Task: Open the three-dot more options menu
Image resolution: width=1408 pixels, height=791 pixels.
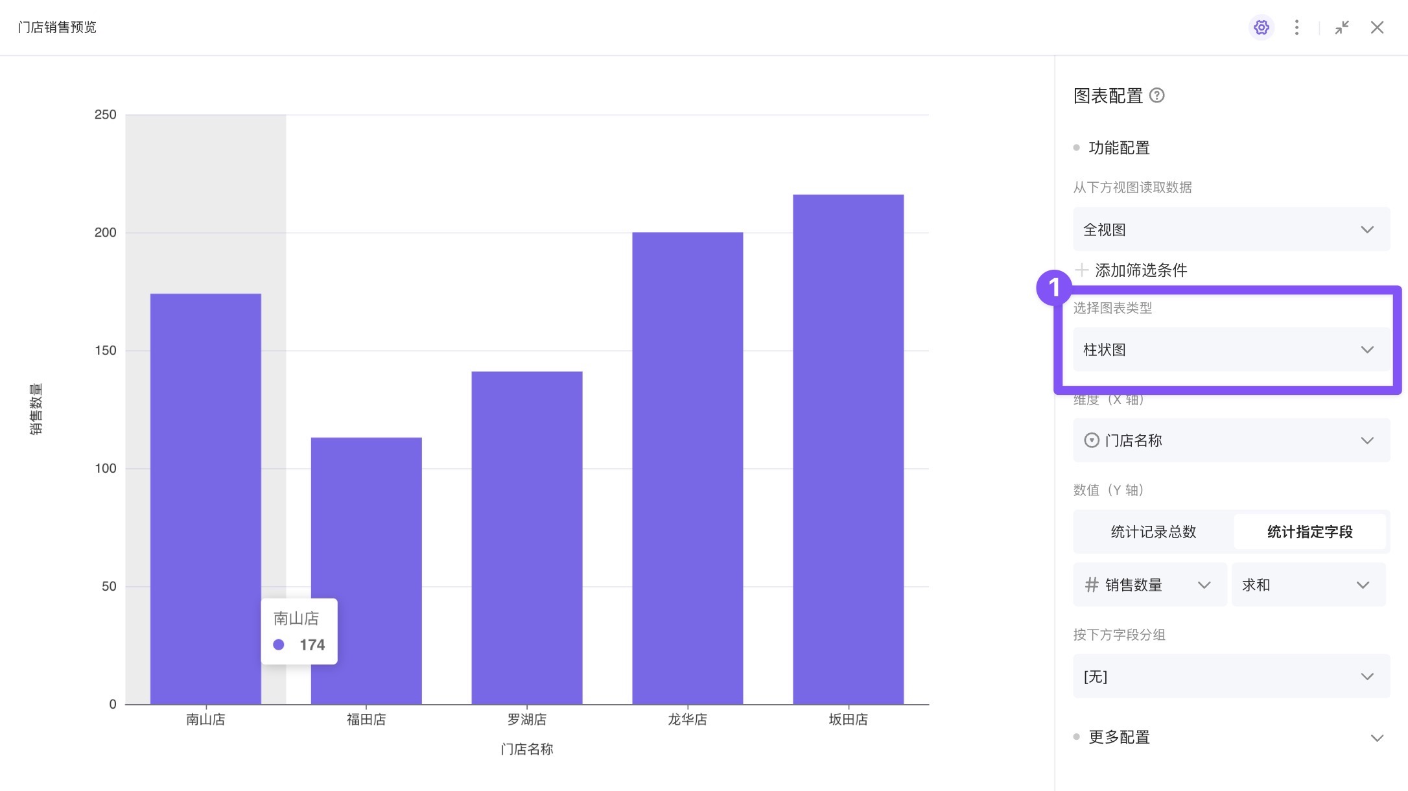Action: tap(1297, 27)
